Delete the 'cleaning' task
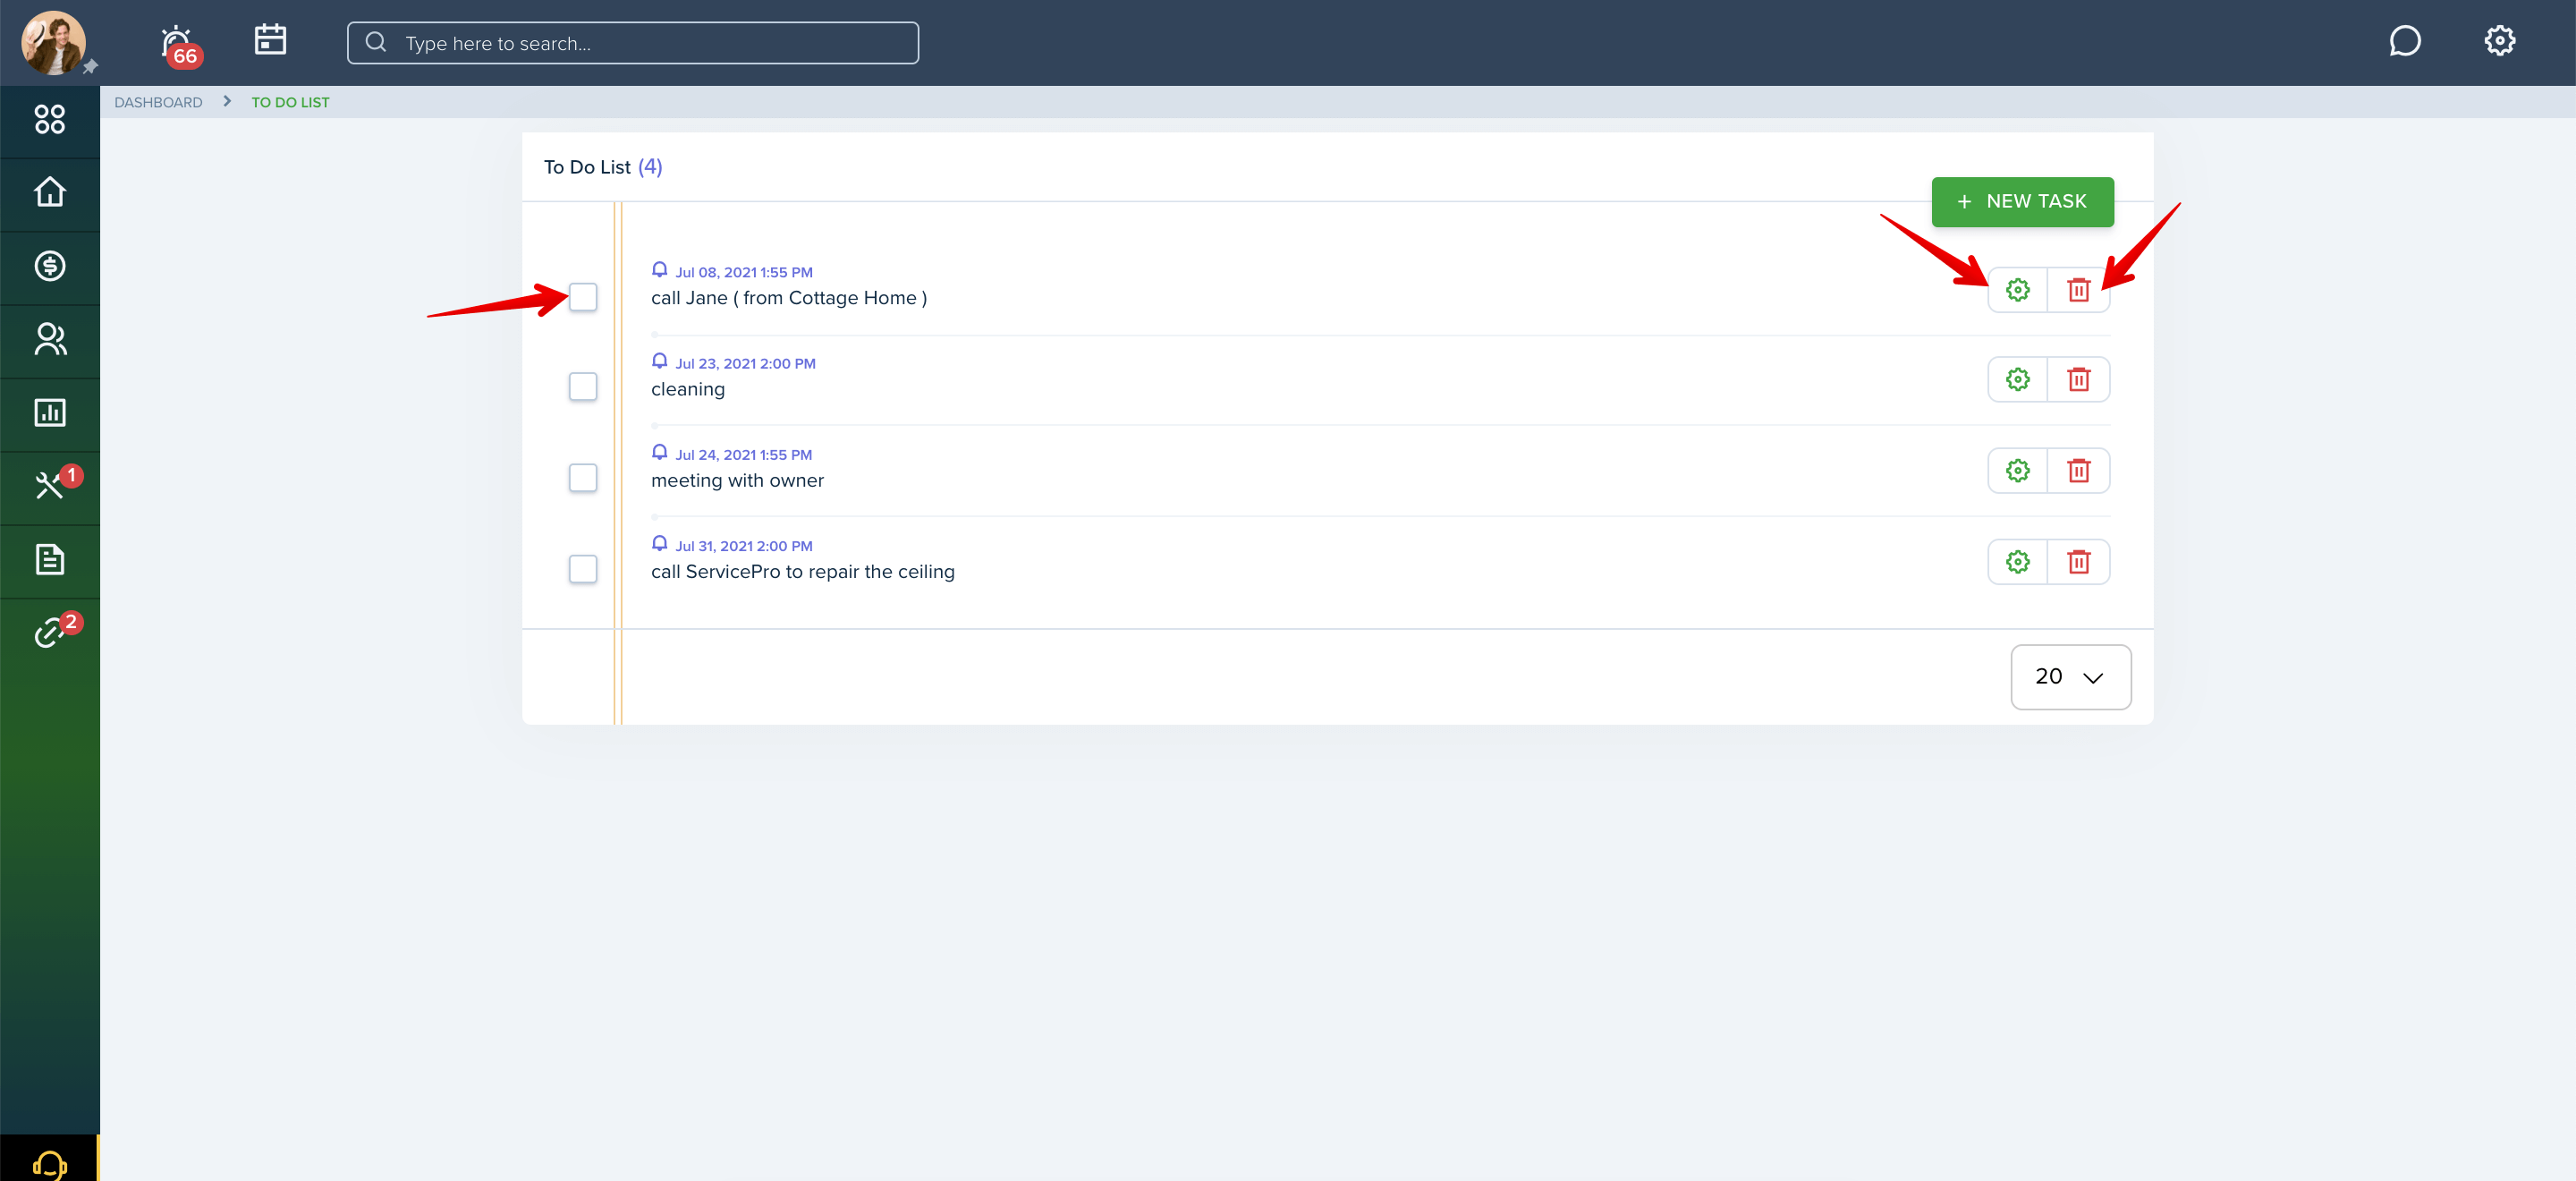 point(2079,380)
